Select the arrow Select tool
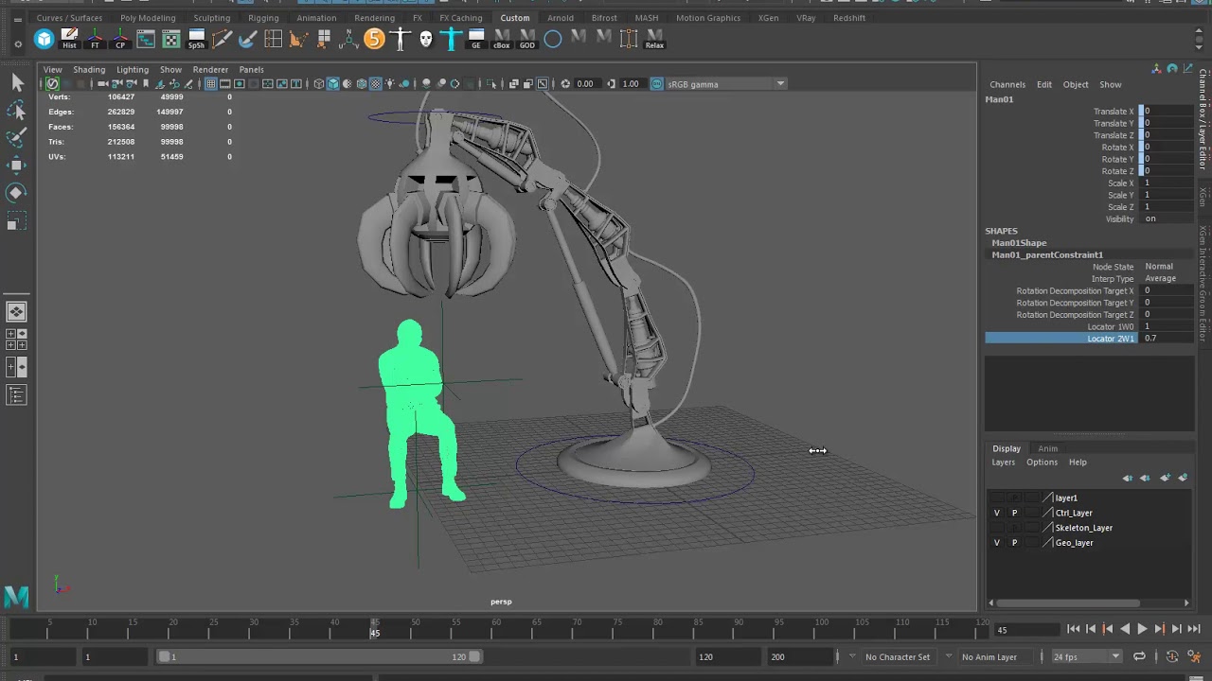The height and width of the screenshot is (681, 1212). pos(16,83)
